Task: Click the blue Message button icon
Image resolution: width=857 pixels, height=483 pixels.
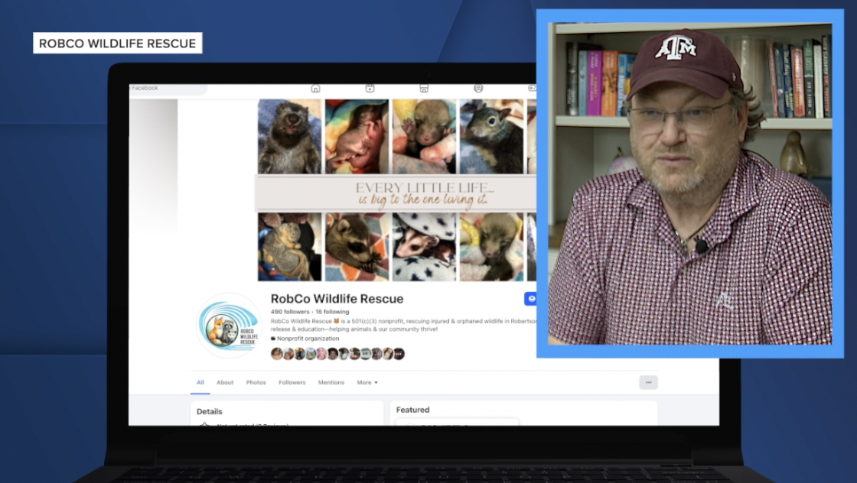Action: [x=530, y=299]
